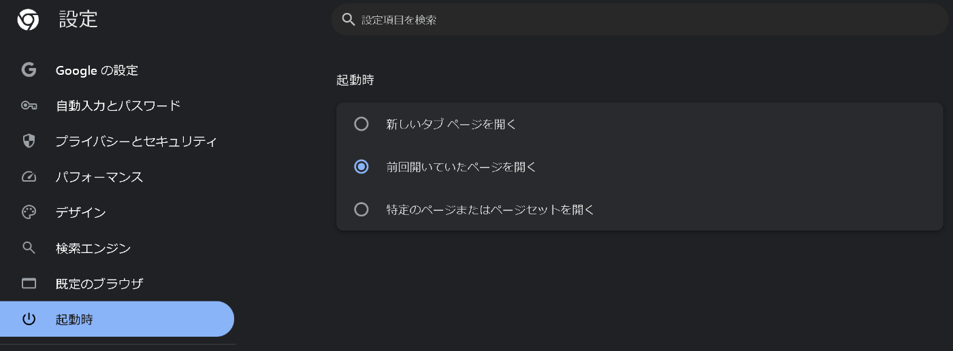This screenshot has width=953, height=351.
Task: Open the パフォーマンス settings page
Action: 99,177
